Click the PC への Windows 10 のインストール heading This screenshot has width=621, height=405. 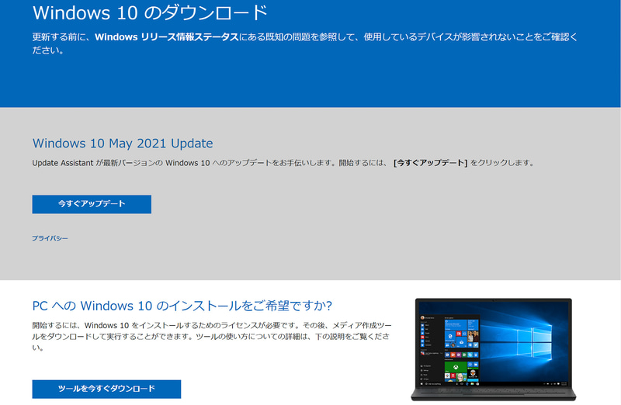(182, 306)
